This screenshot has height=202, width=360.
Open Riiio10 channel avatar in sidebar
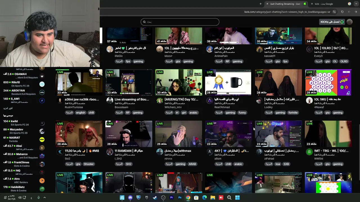coord(42,84)
